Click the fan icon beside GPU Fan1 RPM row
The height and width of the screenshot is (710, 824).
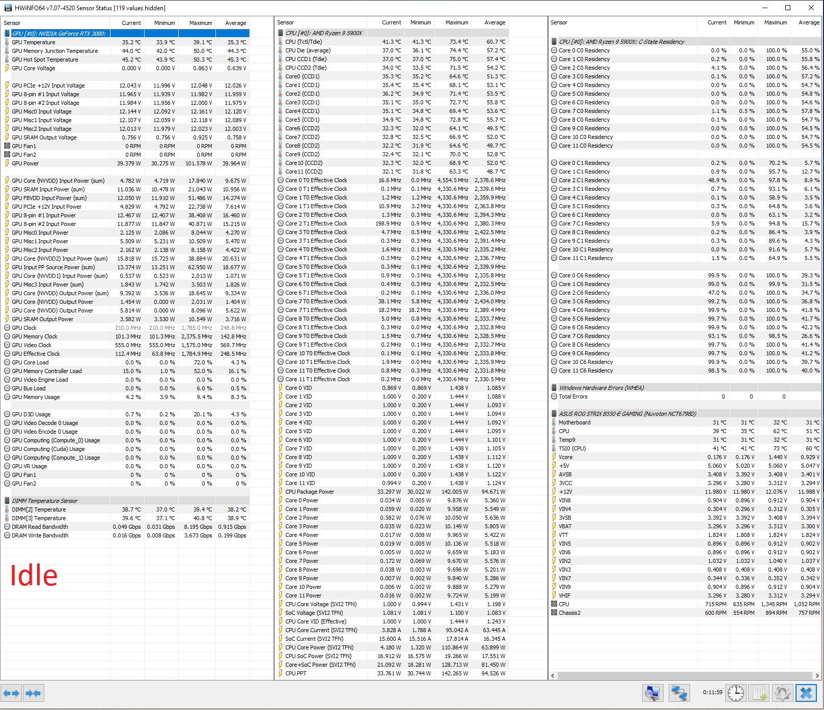(x=7, y=146)
